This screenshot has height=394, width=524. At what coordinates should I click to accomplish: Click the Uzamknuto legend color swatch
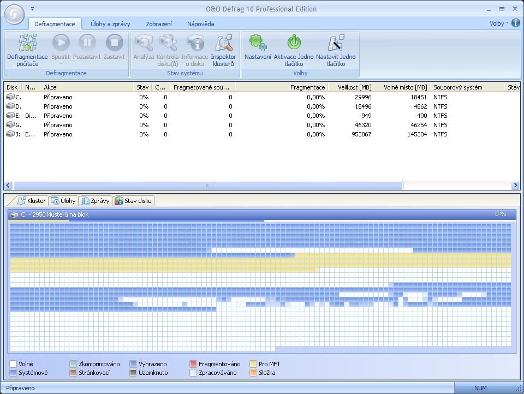[133, 373]
